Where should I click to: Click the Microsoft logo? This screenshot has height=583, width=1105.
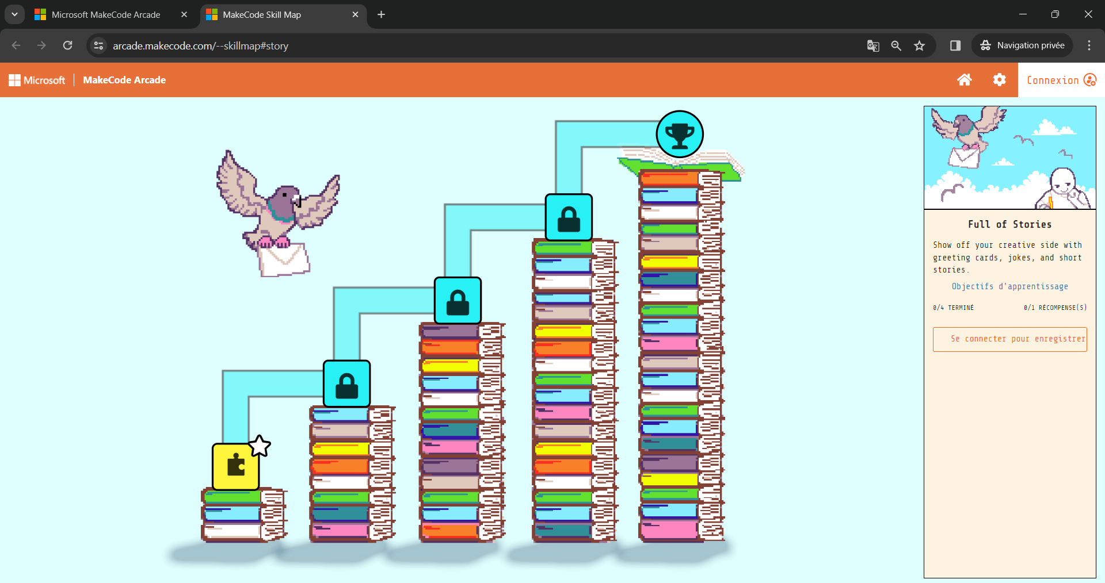37,80
